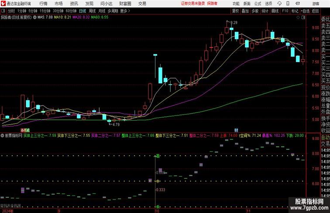Open the 问小达 menu
Image resolution: width=330 pixels, height=213 pixels.
[x=106, y=3]
